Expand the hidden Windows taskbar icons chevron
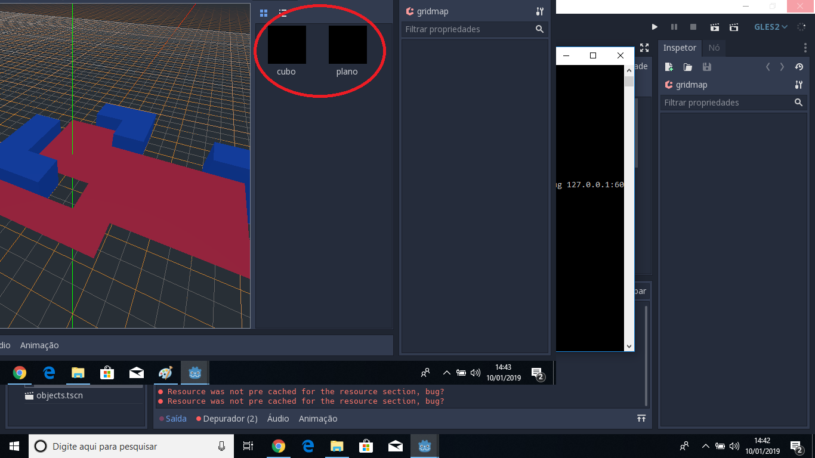This screenshot has height=458, width=815. click(705, 446)
